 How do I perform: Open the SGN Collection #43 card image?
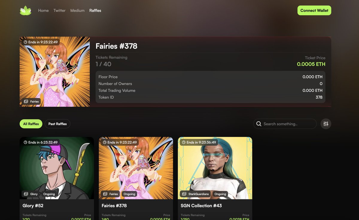coord(215,168)
